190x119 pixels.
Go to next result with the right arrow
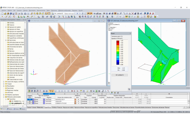click(x=80, y=13)
